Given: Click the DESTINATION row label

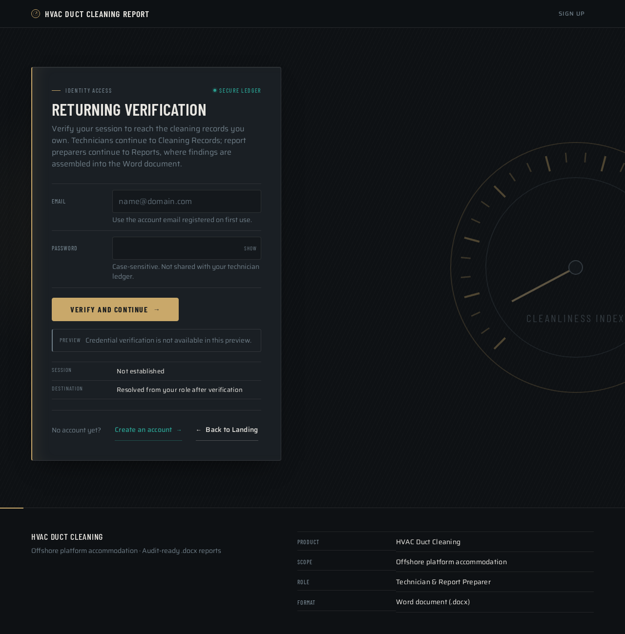Looking at the screenshot, I should tap(67, 389).
